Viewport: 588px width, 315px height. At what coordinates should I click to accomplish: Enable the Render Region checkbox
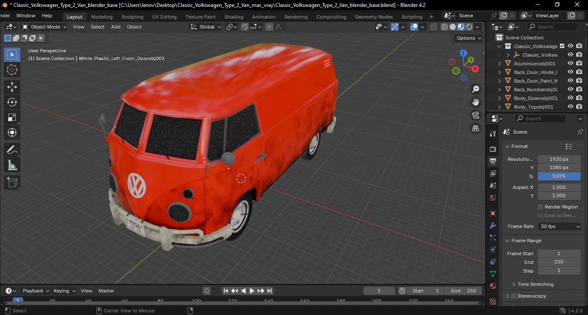(540, 207)
